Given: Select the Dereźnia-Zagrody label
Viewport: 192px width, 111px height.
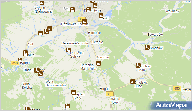Looking at the screenshot, I should point(75,43).
